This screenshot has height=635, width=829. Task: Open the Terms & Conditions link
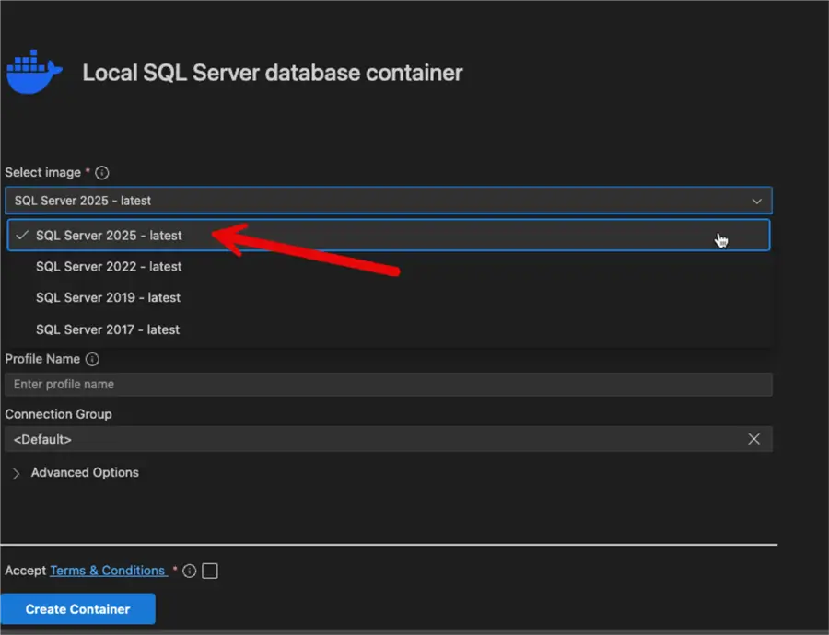(x=108, y=570)
